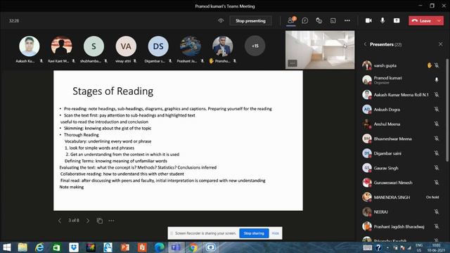
Task: Close the participants panel
Action: (441, 44)
